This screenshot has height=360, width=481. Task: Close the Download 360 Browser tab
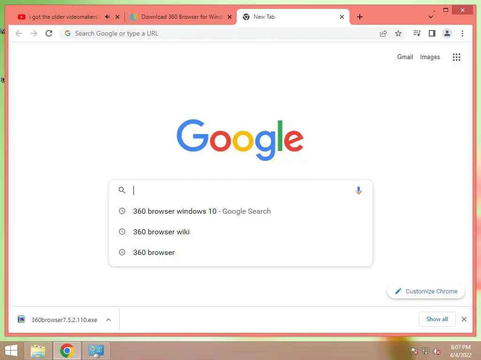tap(229, 17)
